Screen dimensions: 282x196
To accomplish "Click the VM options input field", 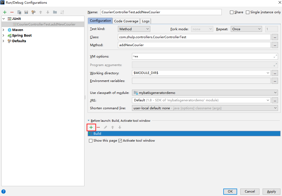I will (205, 56).
